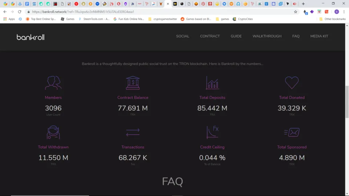Click the browser forward arrow
This screenshot has width=349, height=196.
point(12,12)
